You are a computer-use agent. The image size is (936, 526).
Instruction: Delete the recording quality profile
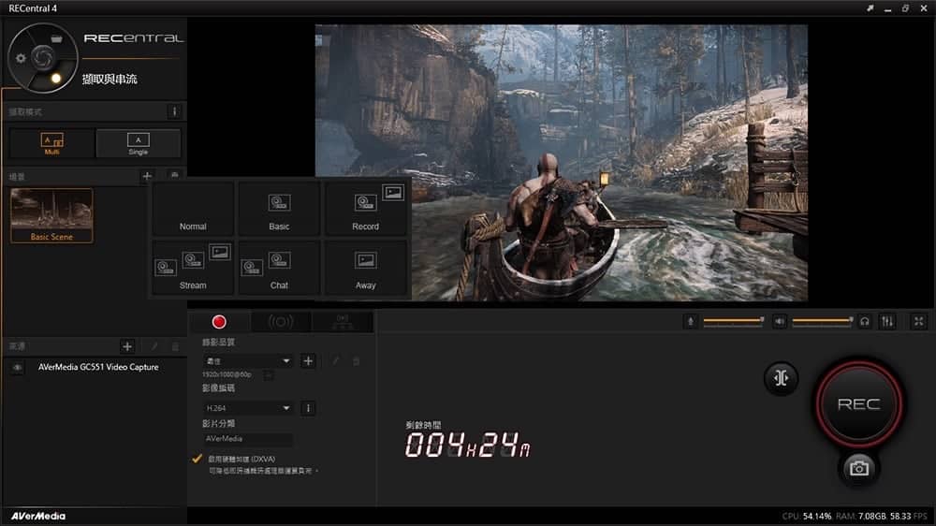click(x=357, y=360)
